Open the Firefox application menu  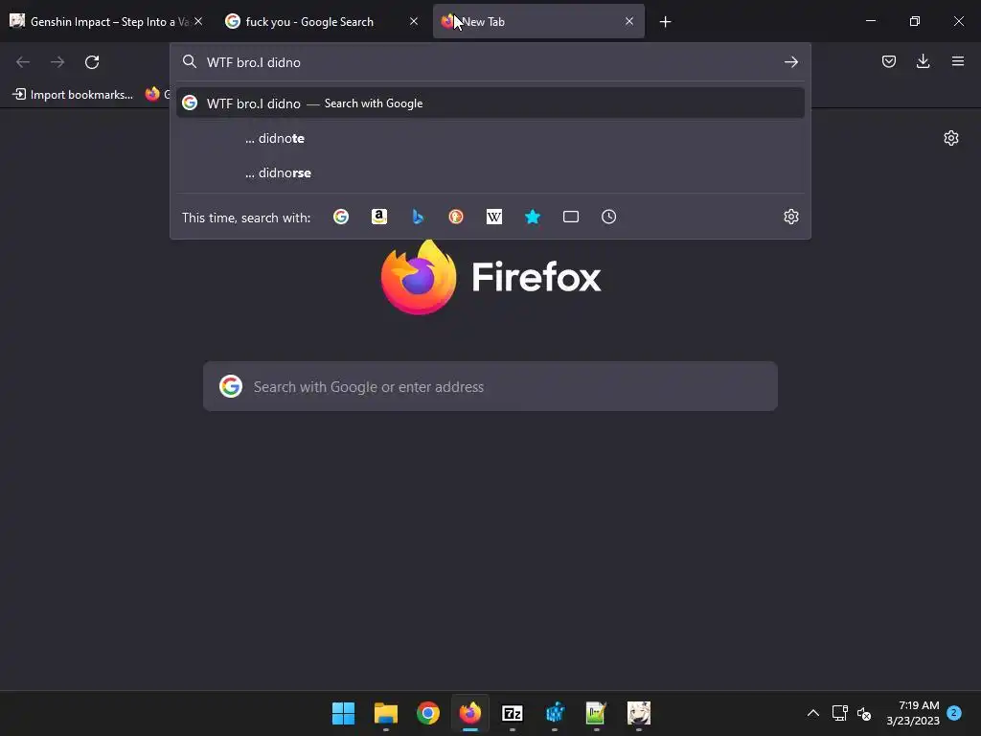point(957,61)
